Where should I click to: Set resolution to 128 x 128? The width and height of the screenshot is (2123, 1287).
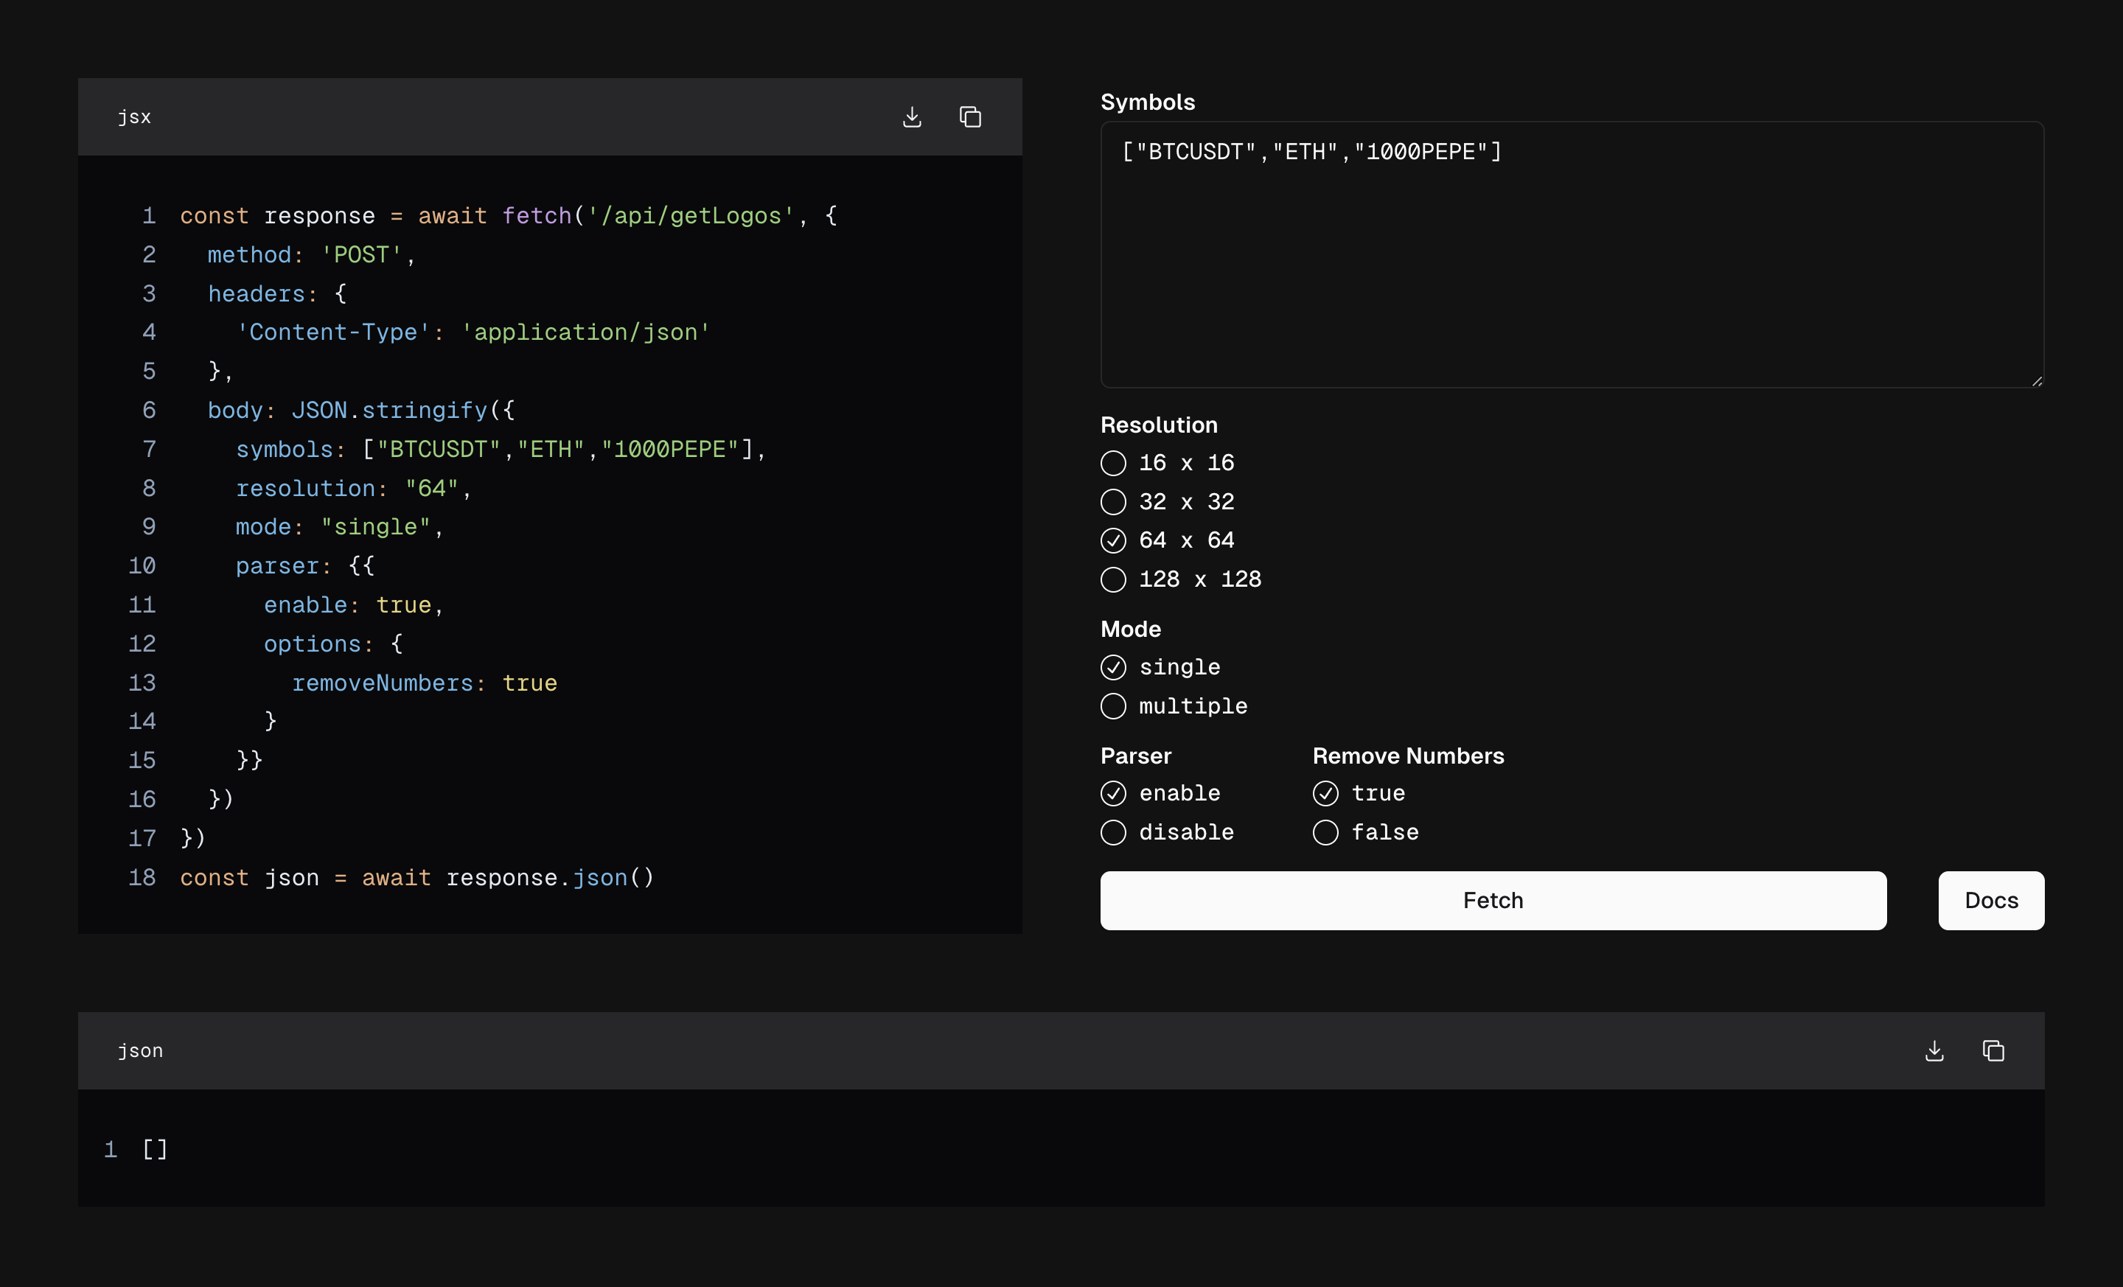[1113, 580]
